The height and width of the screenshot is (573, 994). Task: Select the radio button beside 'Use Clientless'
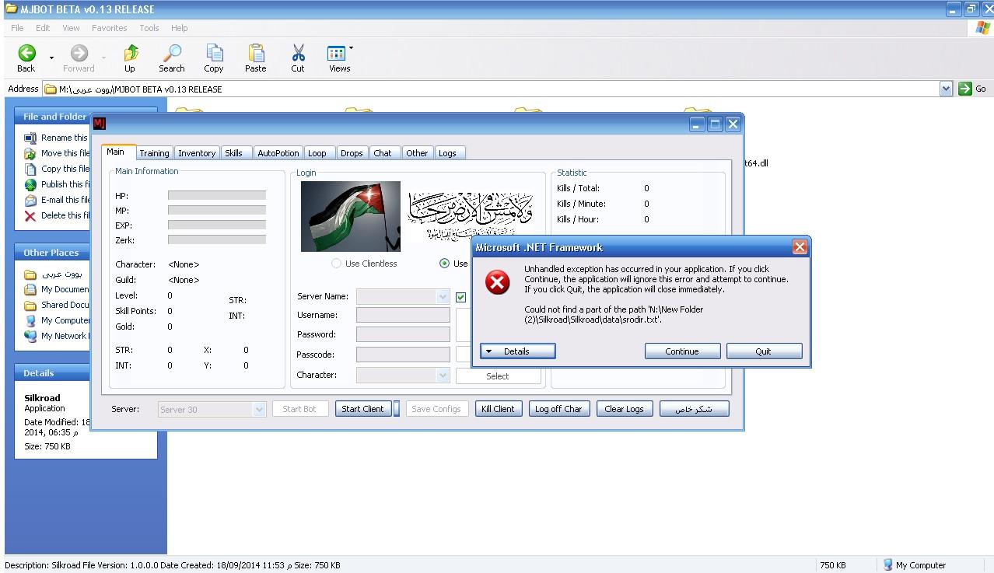pyautogui.click(x=444, y=264)
